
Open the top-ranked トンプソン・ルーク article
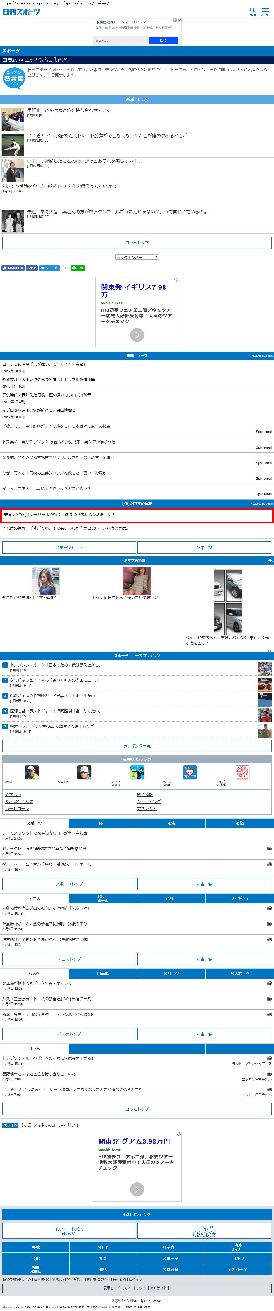coord(55,665)
